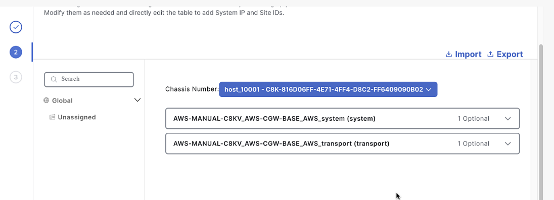Go to step 3 circle indicator
The image size is (554, 200).
[x=16, y=77]
